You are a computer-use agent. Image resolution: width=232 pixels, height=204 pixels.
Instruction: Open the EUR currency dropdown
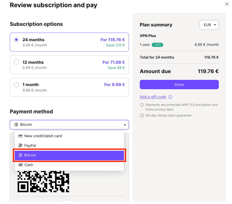tap(209, 25)
